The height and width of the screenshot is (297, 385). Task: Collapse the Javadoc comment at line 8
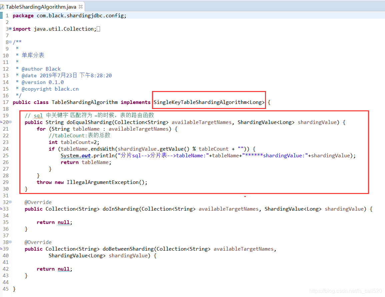pyautogui.click(x=10, y=42)
